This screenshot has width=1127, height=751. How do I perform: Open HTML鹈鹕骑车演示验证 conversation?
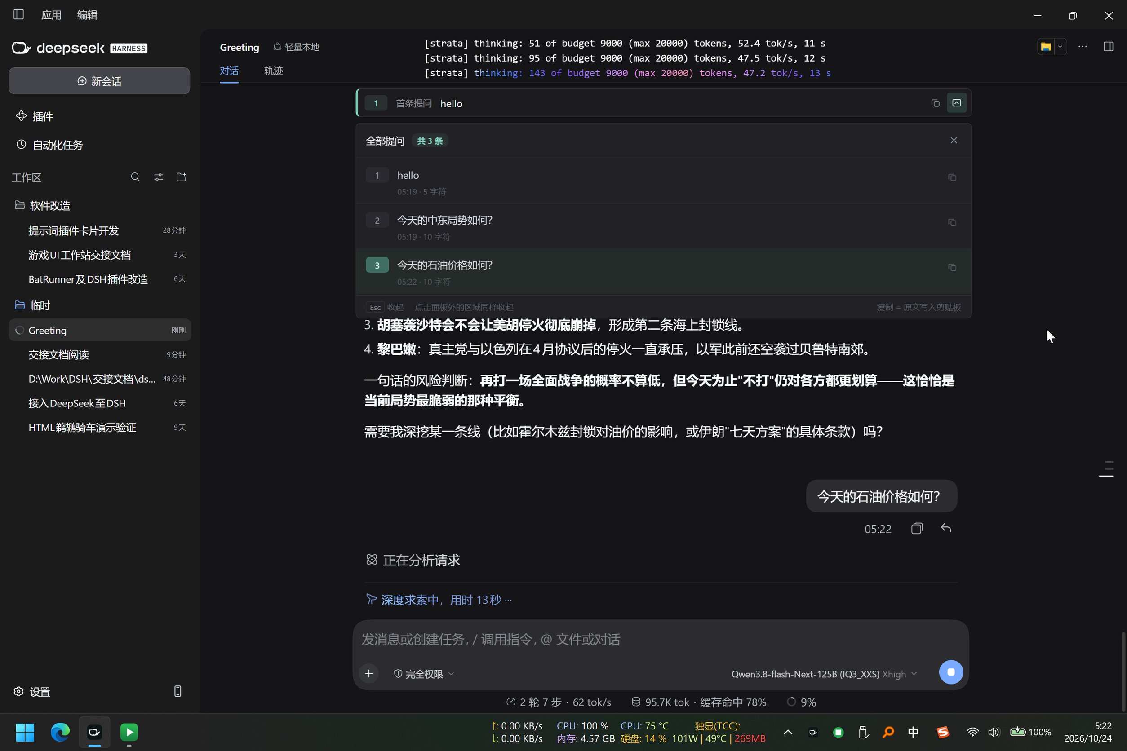click(x=100, y=427)
